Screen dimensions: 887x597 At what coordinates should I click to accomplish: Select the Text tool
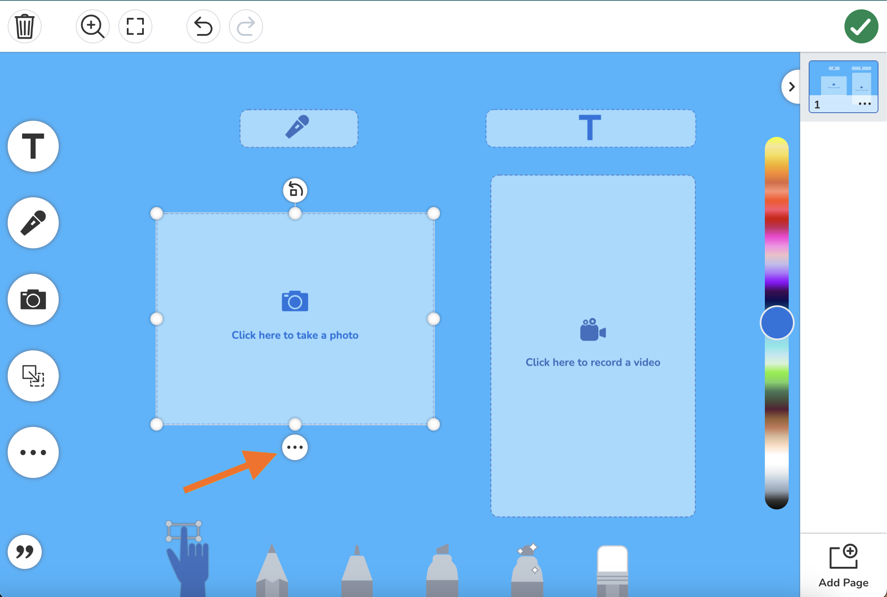click(33, 146)
